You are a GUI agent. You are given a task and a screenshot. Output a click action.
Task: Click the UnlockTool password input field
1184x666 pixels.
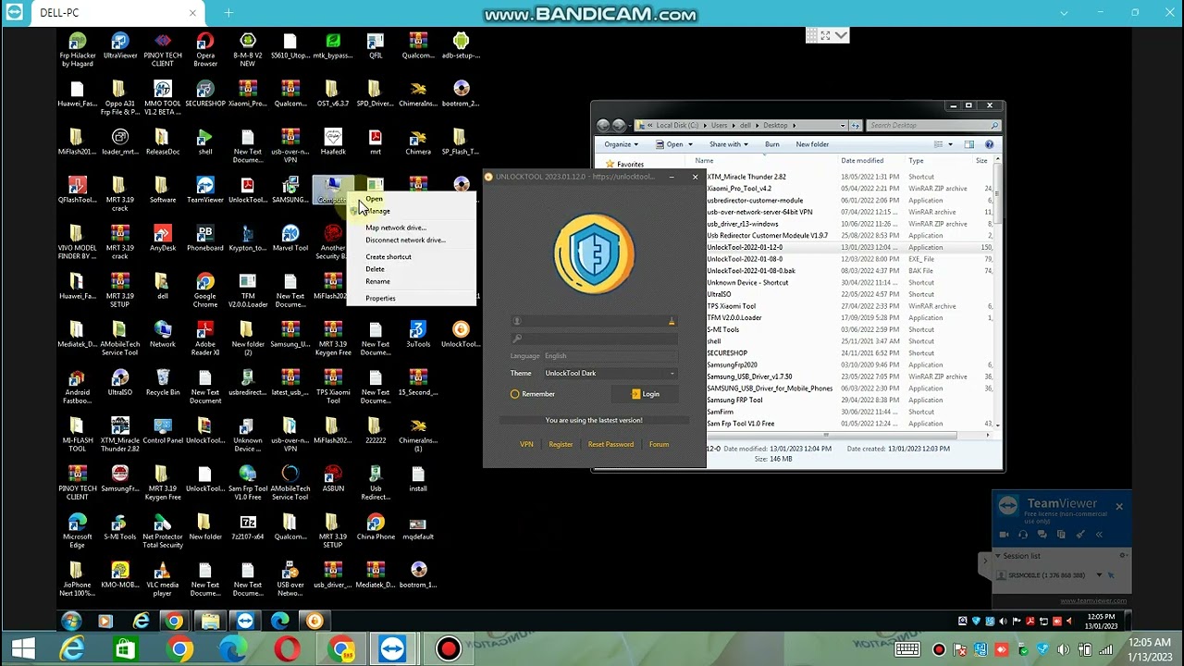[x=595, y=339]
